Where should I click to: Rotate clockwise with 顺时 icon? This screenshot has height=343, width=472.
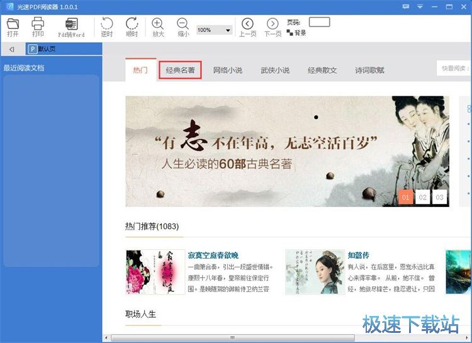coord(132,27)
